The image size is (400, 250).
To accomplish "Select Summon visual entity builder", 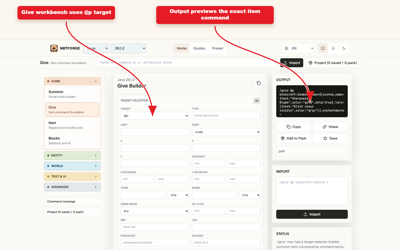I will 72,94.
